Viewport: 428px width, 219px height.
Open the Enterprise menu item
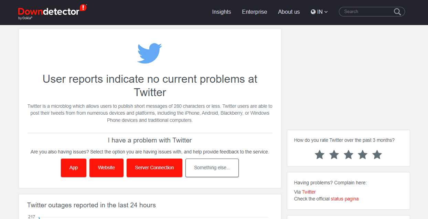(255, 12)
